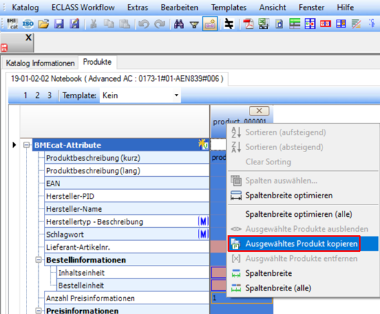Screen dimensions: 380x314
Task: Click level button 2
Action: click(x=37, y=95)
